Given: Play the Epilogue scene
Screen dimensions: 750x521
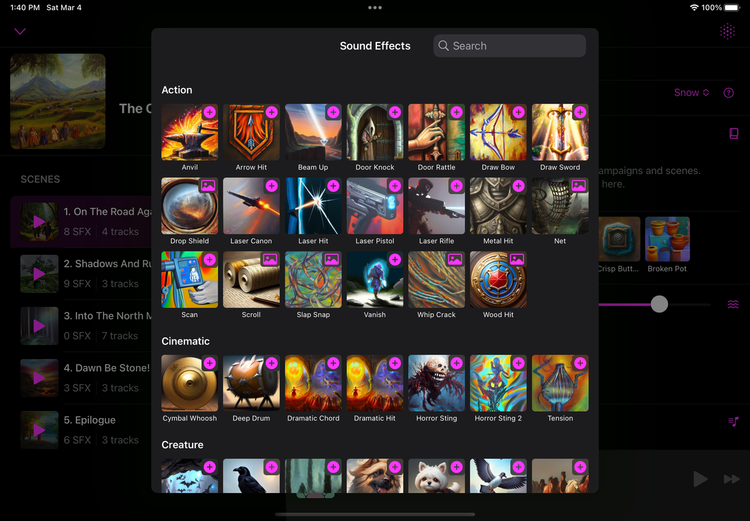Looking at the screenshot, I should [x=39, y=430].
